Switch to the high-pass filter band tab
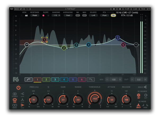 [x=29, y=80]
